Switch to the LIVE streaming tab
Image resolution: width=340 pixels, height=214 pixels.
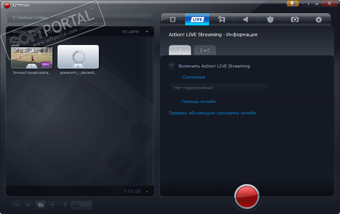click(x=197, y=20)
